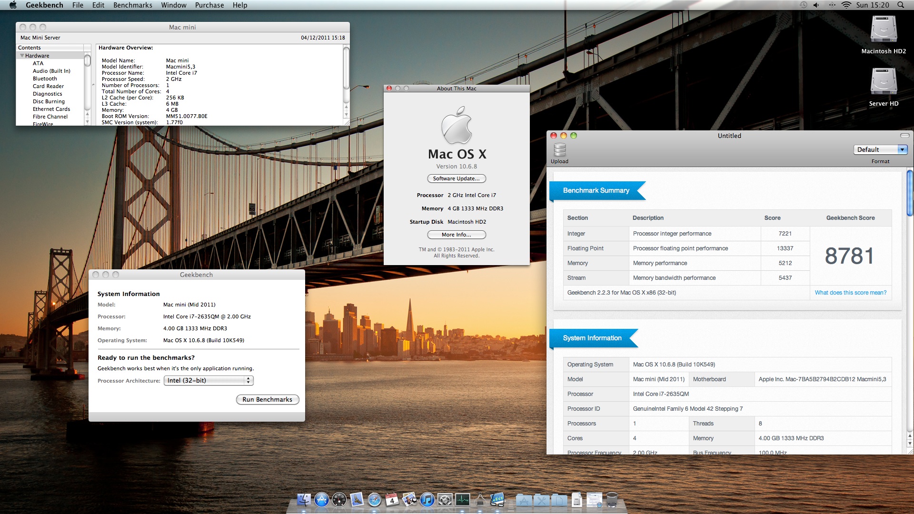Open the Format dropdown showing Default
This screenshot has width=914, height=514.
(880, 149)
